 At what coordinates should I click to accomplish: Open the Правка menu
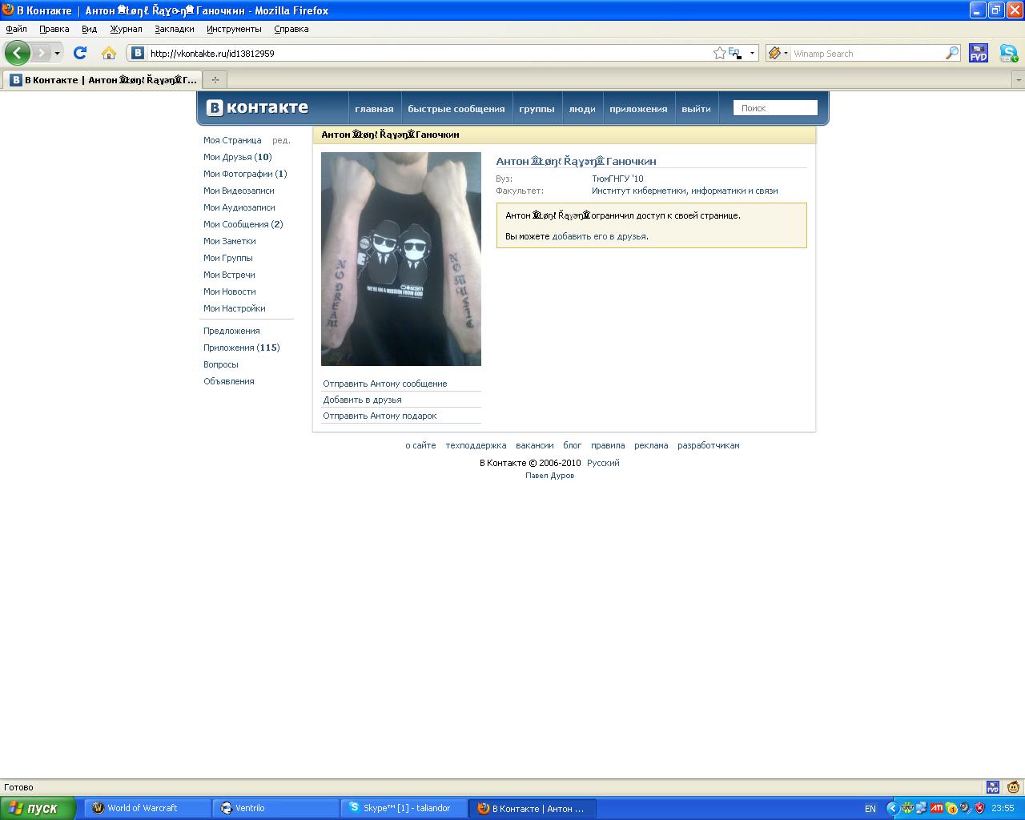[54, 29]
